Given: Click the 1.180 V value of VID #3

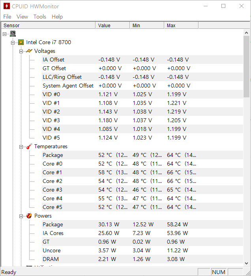Looking at the screenshot, I should [108, 120].
